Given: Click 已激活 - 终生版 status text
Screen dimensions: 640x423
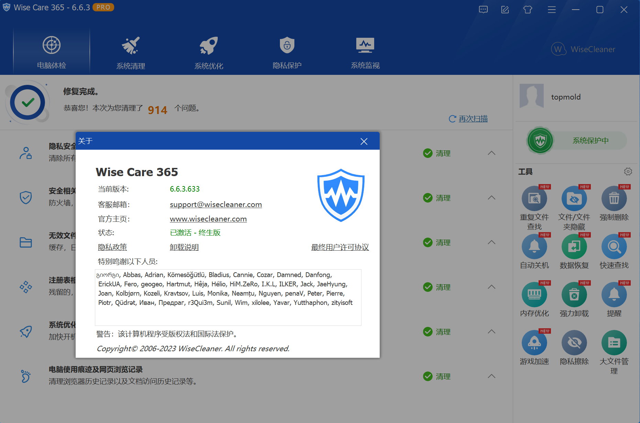Looking at the screenshot, I should point(195,233).
